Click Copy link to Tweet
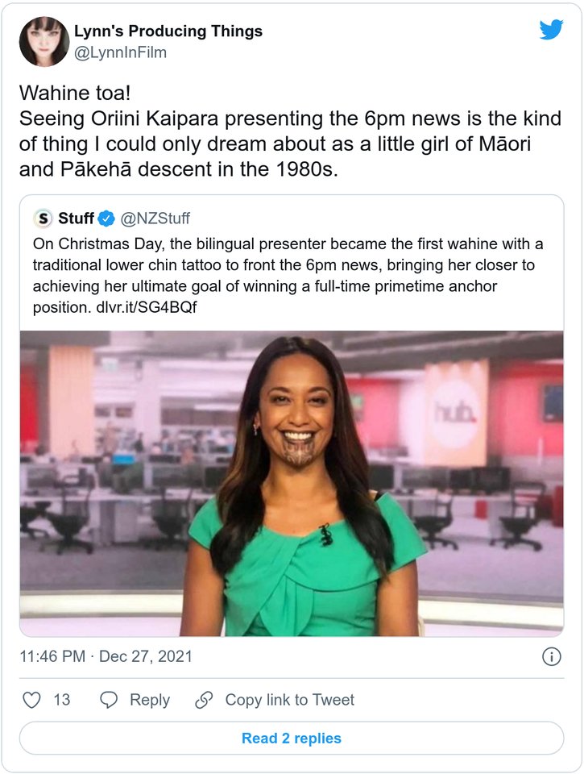The image size is (584, 774). pyautogui.click(x=289, y=700)
